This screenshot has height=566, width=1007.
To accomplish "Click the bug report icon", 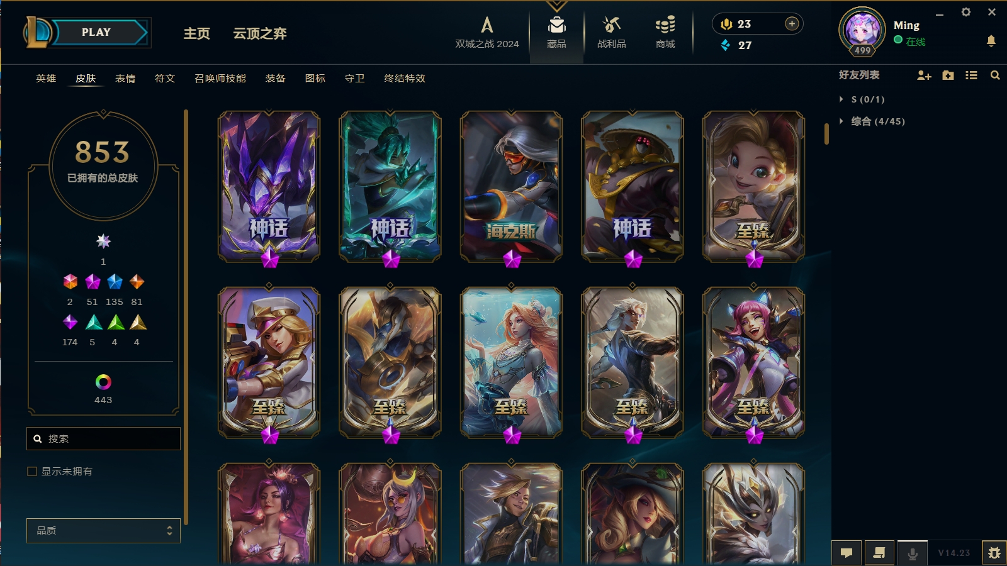I will [994, 553].
